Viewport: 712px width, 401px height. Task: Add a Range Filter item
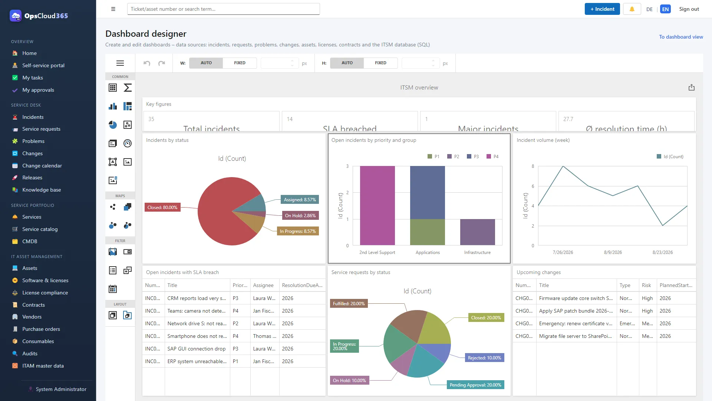(113, 252)
